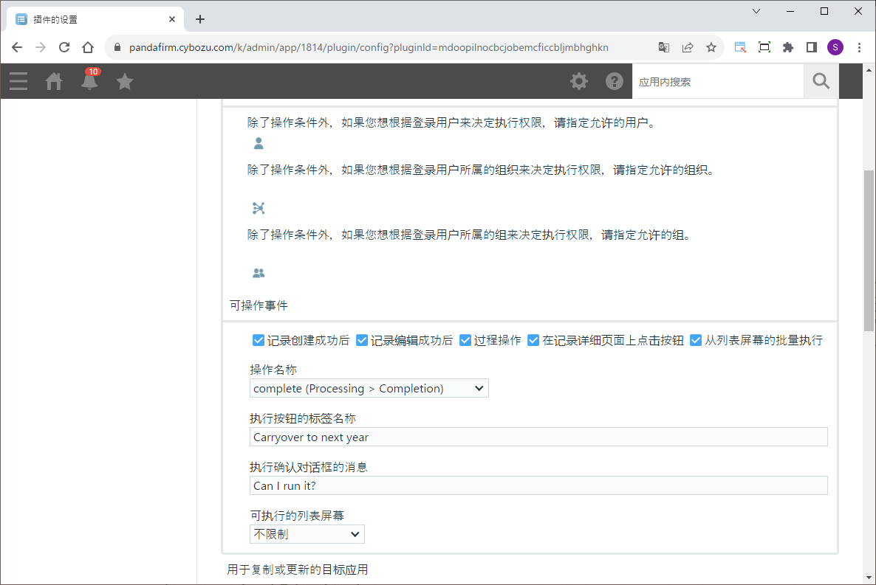Disable 从列表屏幕的批量执行 checkbox
Image resolution: width=876 pixels, height=585 pixels.
click(697, 340)
